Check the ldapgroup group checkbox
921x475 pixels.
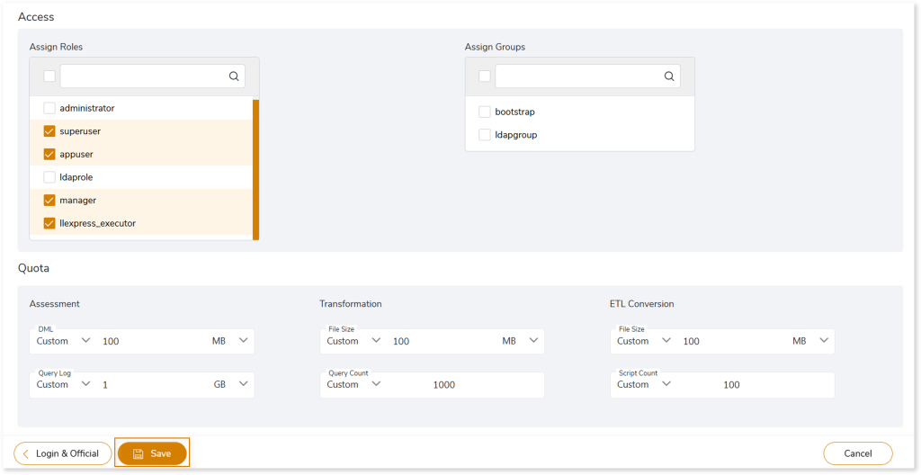(x=485, y=135)
